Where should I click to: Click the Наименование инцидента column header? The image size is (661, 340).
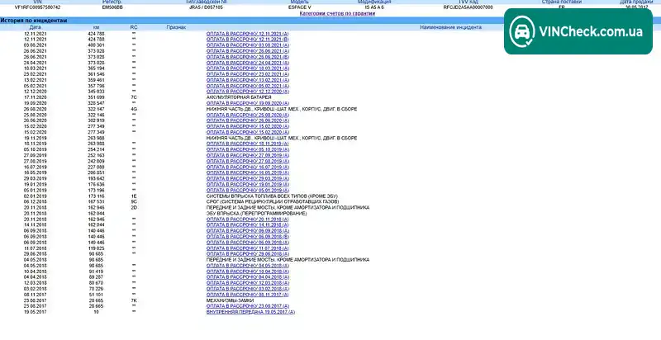point(450,27)
